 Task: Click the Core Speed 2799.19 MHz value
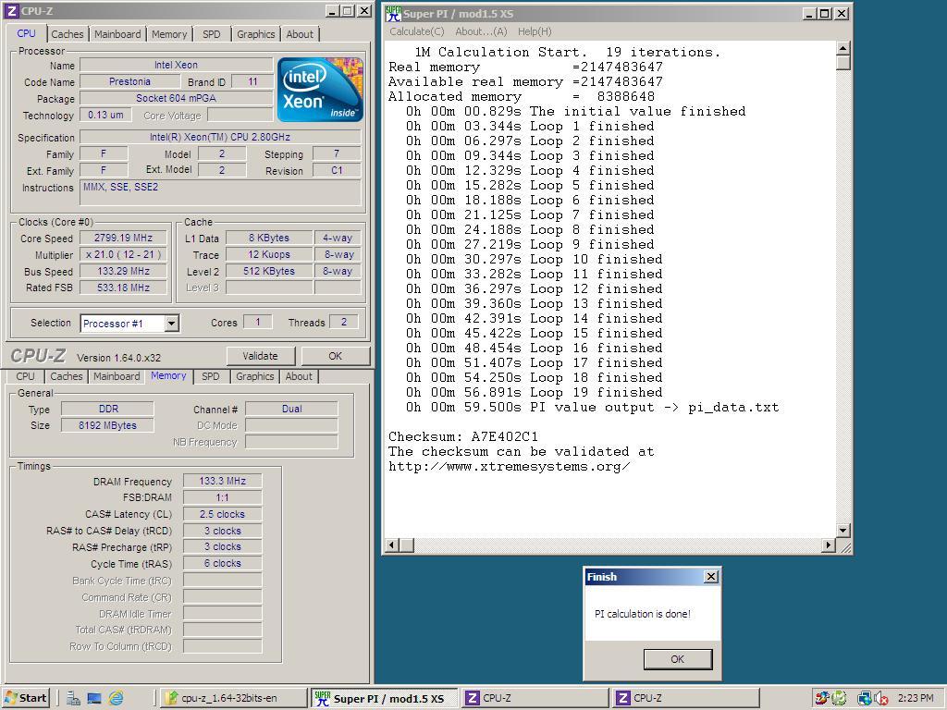123,238
